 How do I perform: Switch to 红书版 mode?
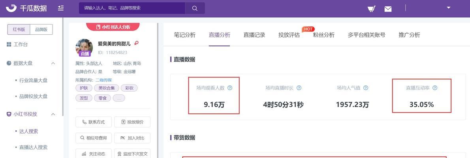click(x=19, y=29)
